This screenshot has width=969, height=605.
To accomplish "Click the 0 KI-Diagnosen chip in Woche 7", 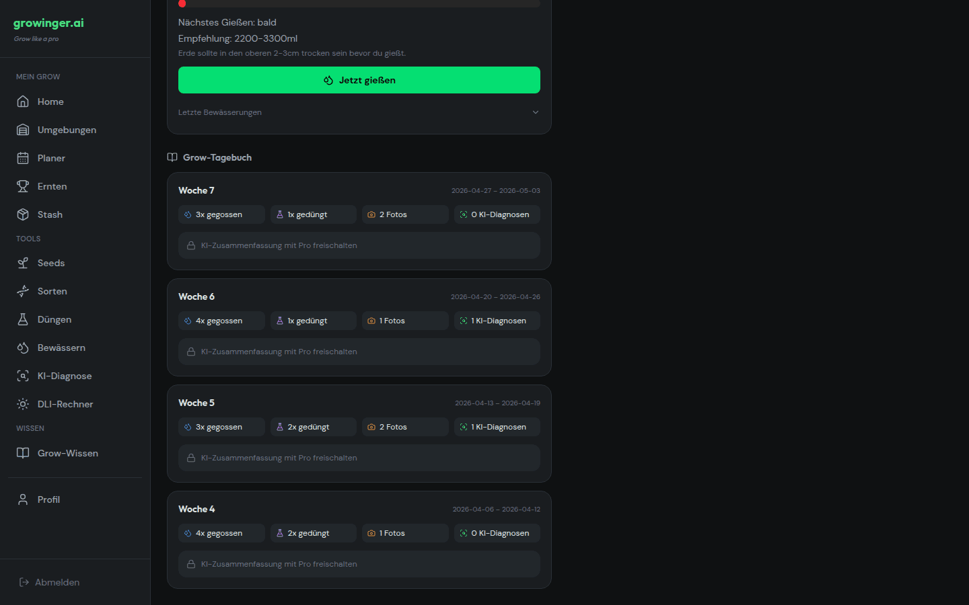I will (x=497, y=214).
